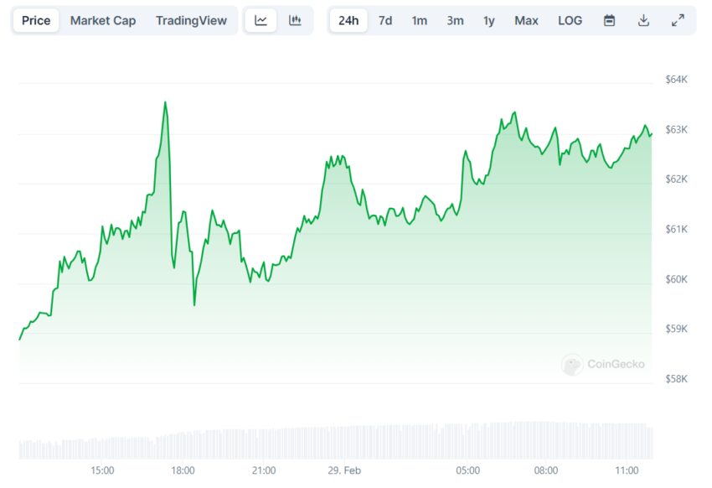The width and height of the screenshot is (712, 488).
Task: Download chart data using download icon
Action: click(x=643, y=21)
